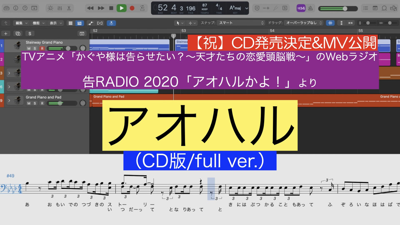Show the toolbar icon
This screenshot has height=225, width=400.
pos(34,8)
